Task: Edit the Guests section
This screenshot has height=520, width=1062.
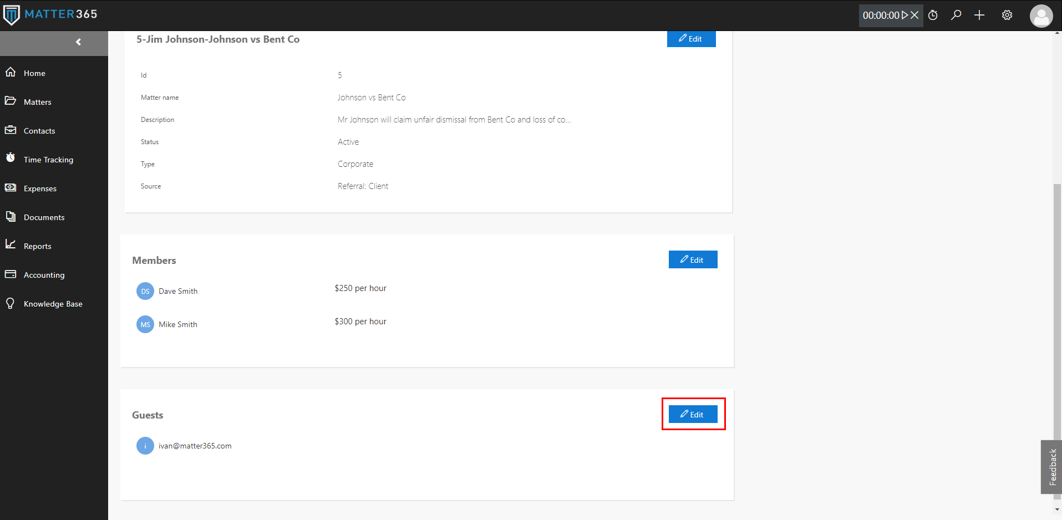Action: [693, 414]
